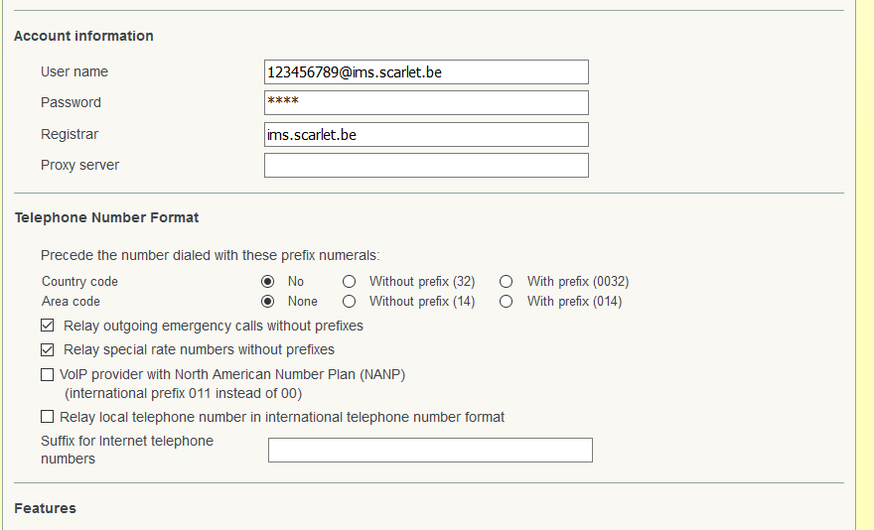This screenshot has height=530, width=874.
Task: Select Country code 'No' radio button
Action: point(267,282)
